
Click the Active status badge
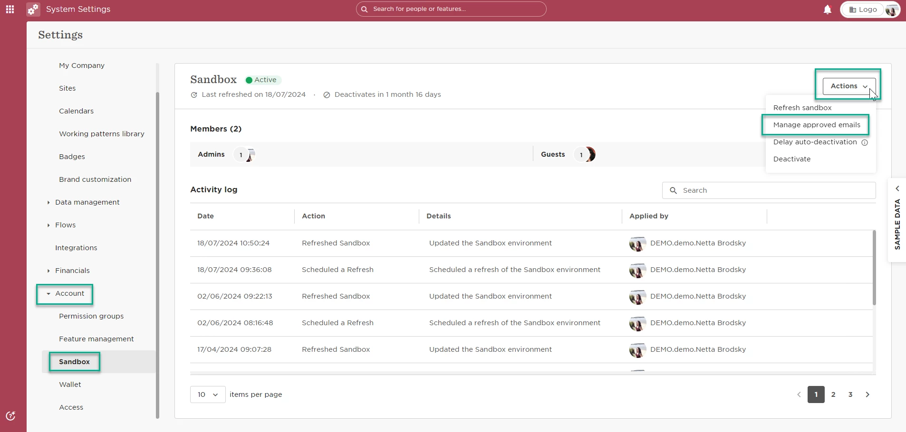(263, 80)
